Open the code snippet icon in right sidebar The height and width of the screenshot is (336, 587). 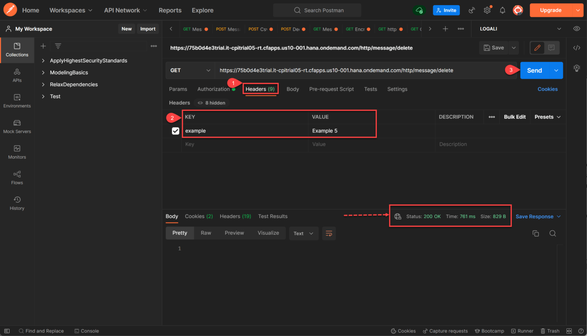576,48
